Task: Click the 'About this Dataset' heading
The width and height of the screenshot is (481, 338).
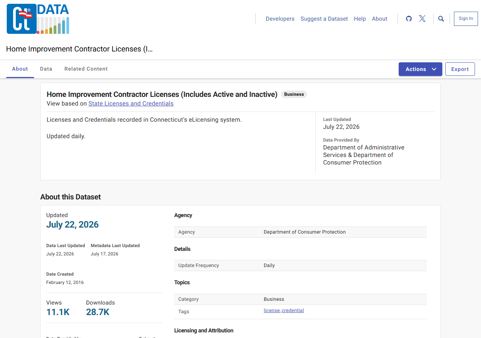Action: click(71, 197)
